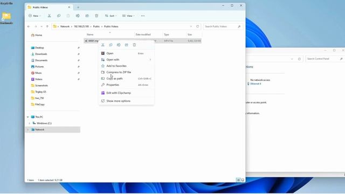
Task: Choose Open from the context menu
Action: (126, 53)
